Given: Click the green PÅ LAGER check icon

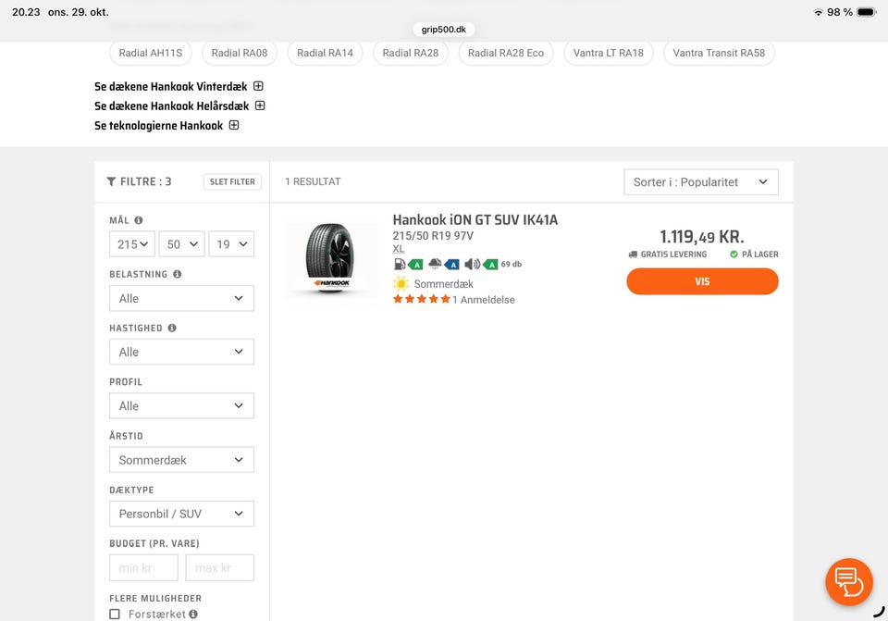Looking at the screenshot, I should [x=734, y=255].
